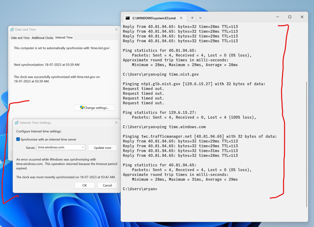314x227 pixels.
Task: Click the 'set to automatically synchronize' text
Action: (62, 48)
